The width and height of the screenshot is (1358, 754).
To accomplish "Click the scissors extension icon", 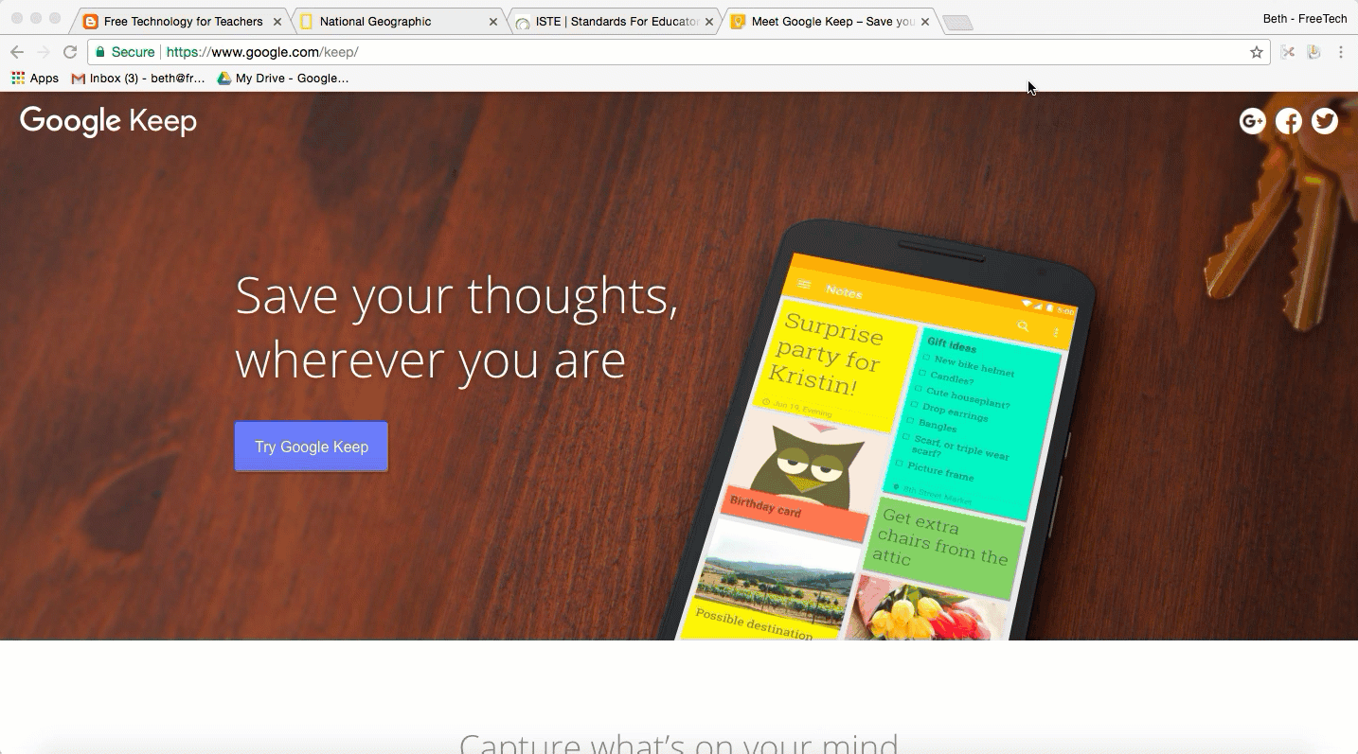I will 1288,52.
